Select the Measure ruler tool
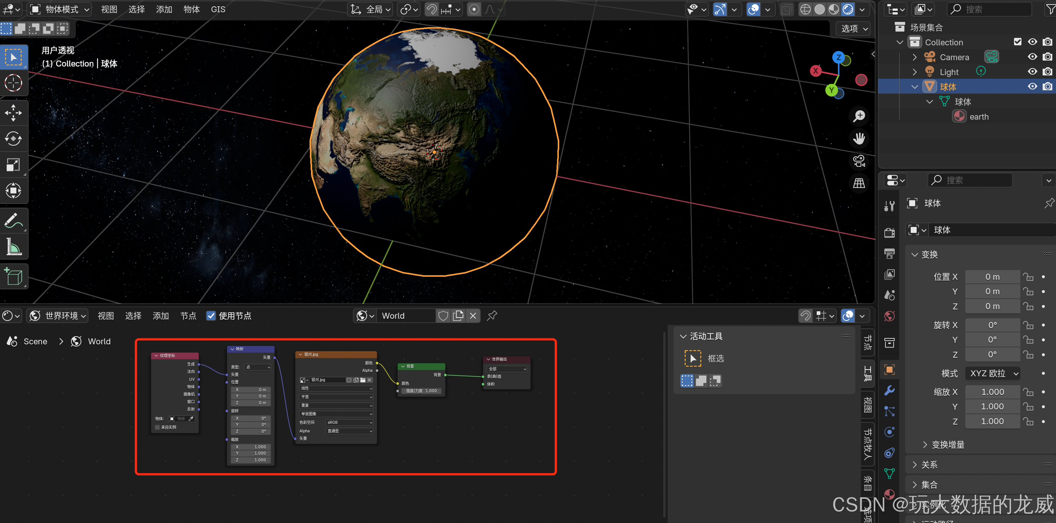Screen dimensions: 1056x523 pos(13,247)
